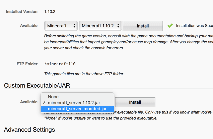The image size is (213, 139).
Task: Click the installed version number 1.10.2
Action: click(50, 11)
